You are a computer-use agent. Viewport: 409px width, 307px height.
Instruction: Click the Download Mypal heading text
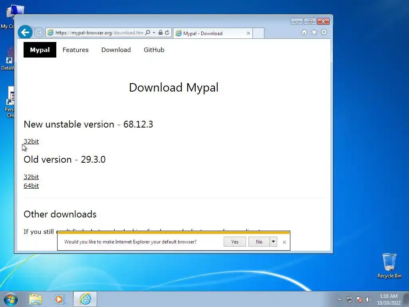(x=174, y=87)
